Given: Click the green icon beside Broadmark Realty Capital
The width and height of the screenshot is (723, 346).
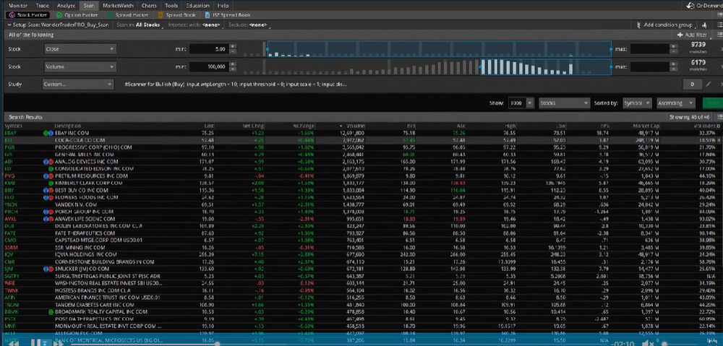Looking at the screenshot, I should (x=51, y=312).
